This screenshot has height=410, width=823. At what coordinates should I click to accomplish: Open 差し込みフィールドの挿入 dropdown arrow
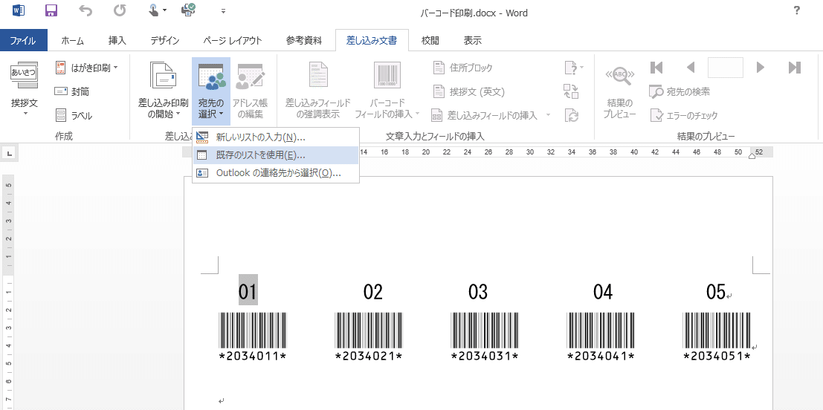coord(548,115)
